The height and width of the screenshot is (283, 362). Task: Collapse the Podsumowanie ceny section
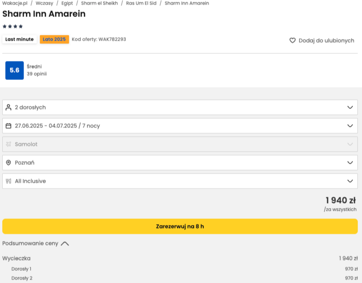coord(65,244)
